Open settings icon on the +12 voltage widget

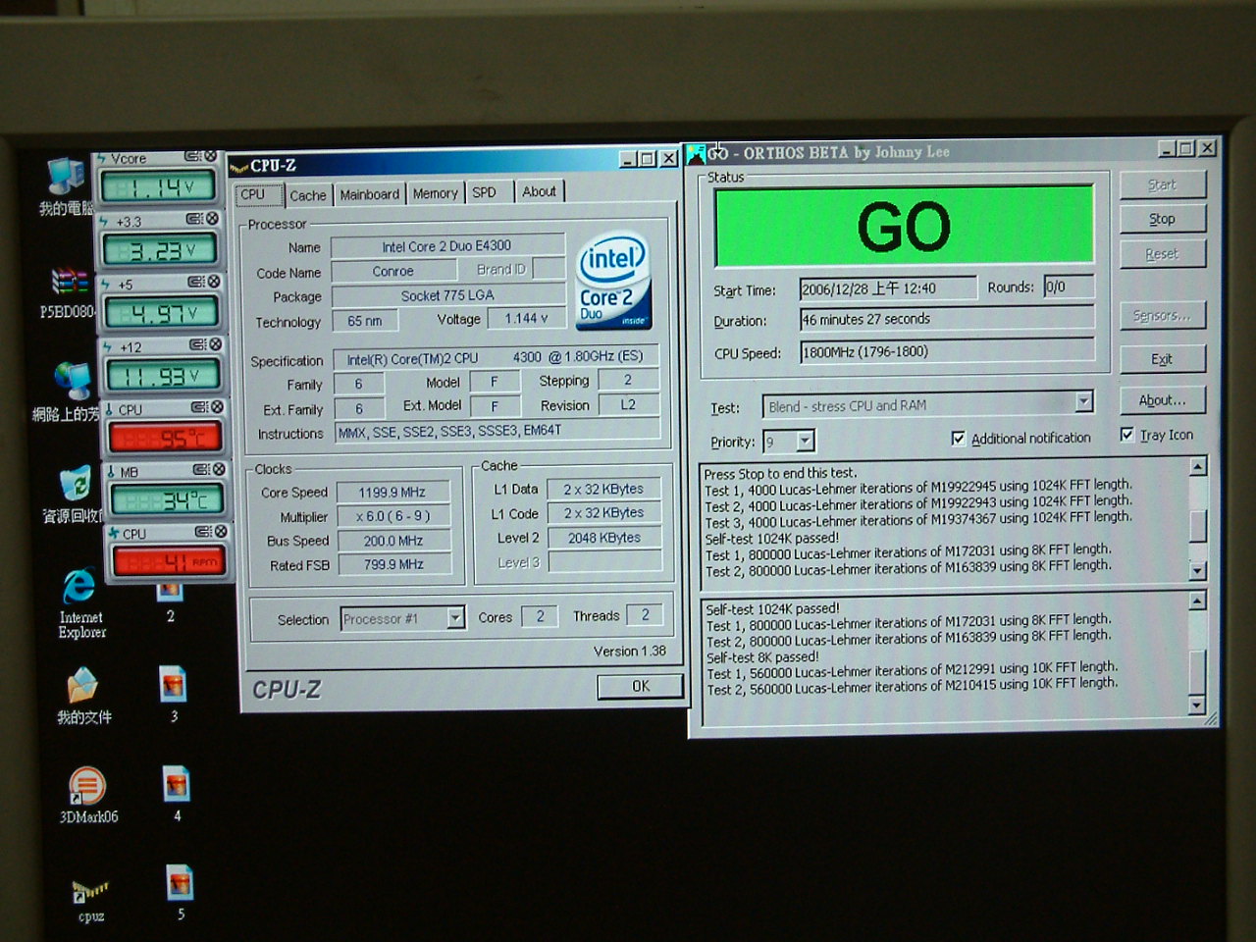198,344
